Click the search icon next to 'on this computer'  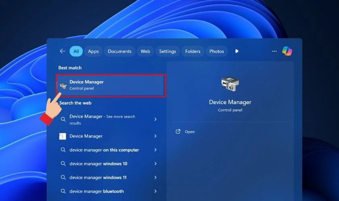click(63, 150)
